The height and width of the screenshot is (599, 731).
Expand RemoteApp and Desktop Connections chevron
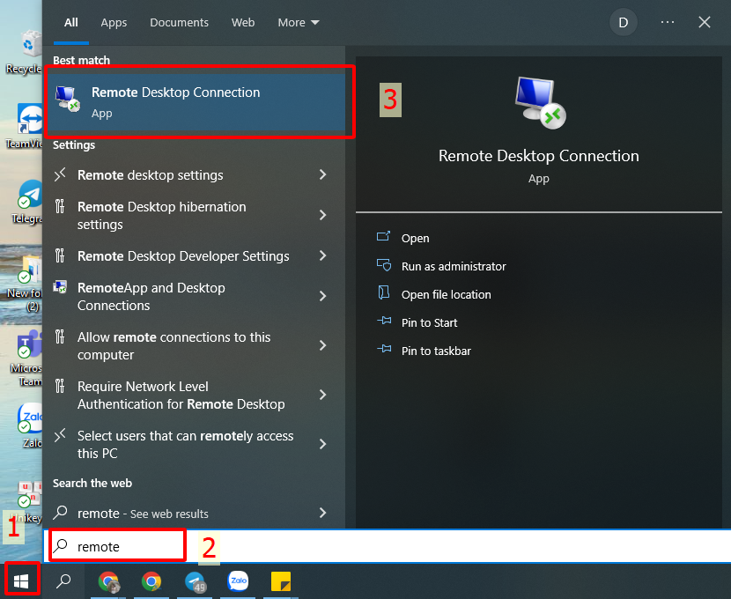pos(322,296)
